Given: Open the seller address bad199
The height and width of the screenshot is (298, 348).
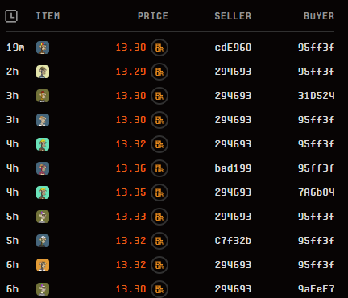Looking at the screenshot, I should (233, 168).
